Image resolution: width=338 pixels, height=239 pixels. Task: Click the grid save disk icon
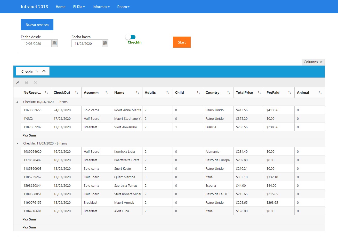click(26, 82)
